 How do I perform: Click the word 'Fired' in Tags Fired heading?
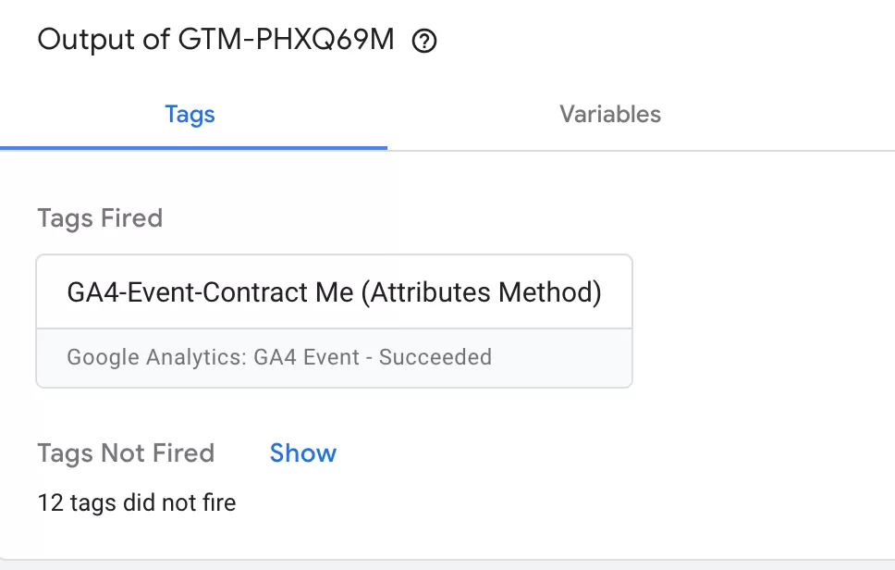coord(132,218)
